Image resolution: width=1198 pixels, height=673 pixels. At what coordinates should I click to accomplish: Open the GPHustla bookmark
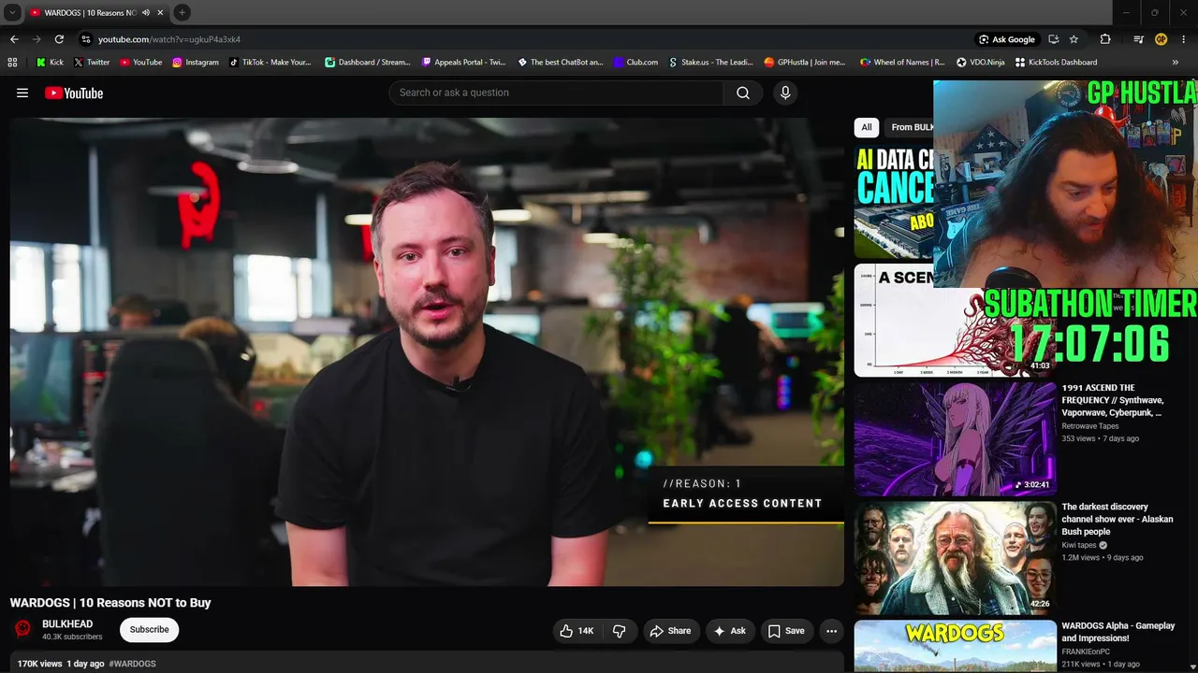tap(805, 63)
